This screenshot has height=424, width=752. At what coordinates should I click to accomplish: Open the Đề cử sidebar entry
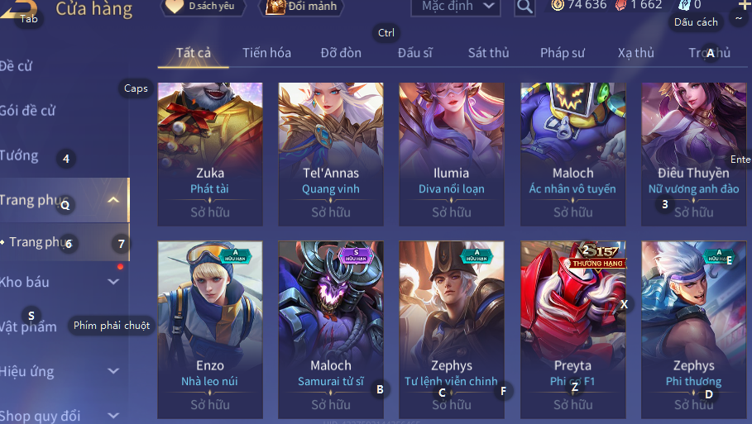[17, 65]
